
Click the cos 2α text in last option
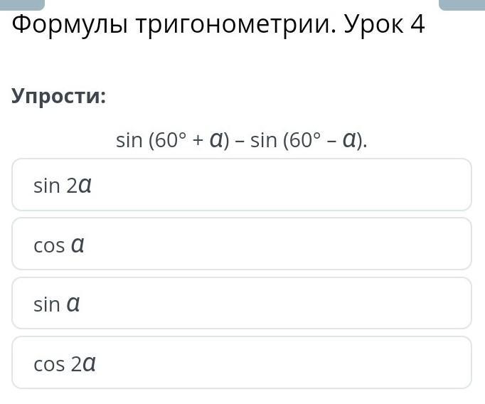(x=65, y=363)
